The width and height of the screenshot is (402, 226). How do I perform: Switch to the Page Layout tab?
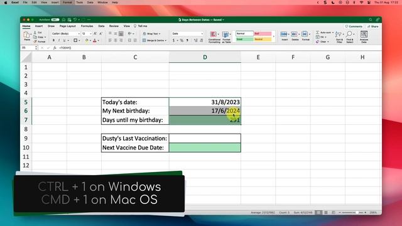(x=68, y=26)
